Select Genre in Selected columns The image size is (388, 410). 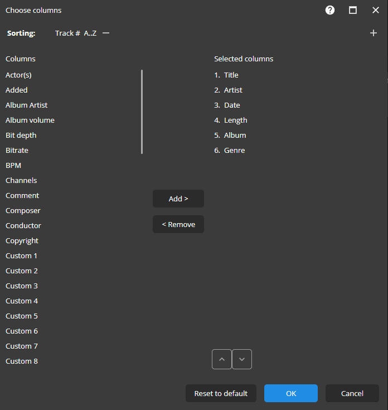pos(234,151)
